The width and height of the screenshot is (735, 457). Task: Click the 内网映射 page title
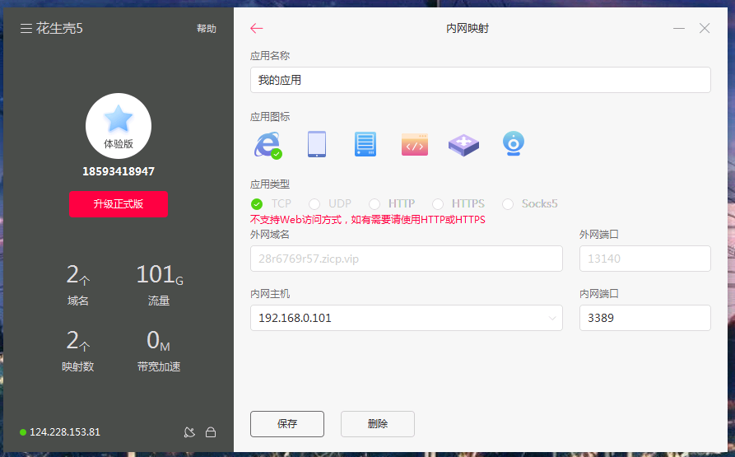468,29
